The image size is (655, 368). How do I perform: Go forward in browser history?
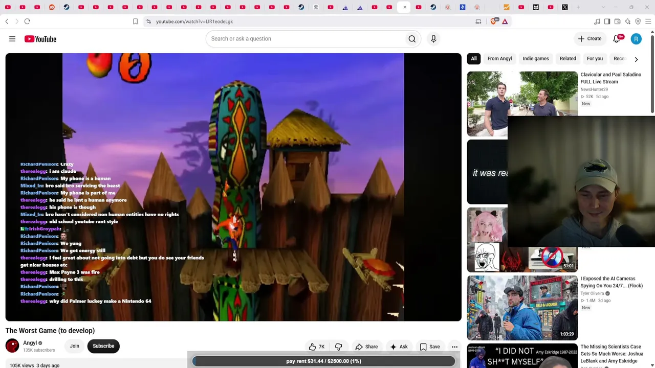16,21
